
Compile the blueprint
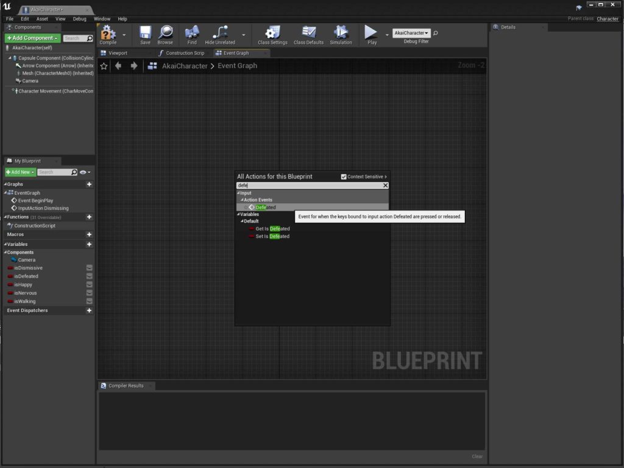[x=108, y=35]
